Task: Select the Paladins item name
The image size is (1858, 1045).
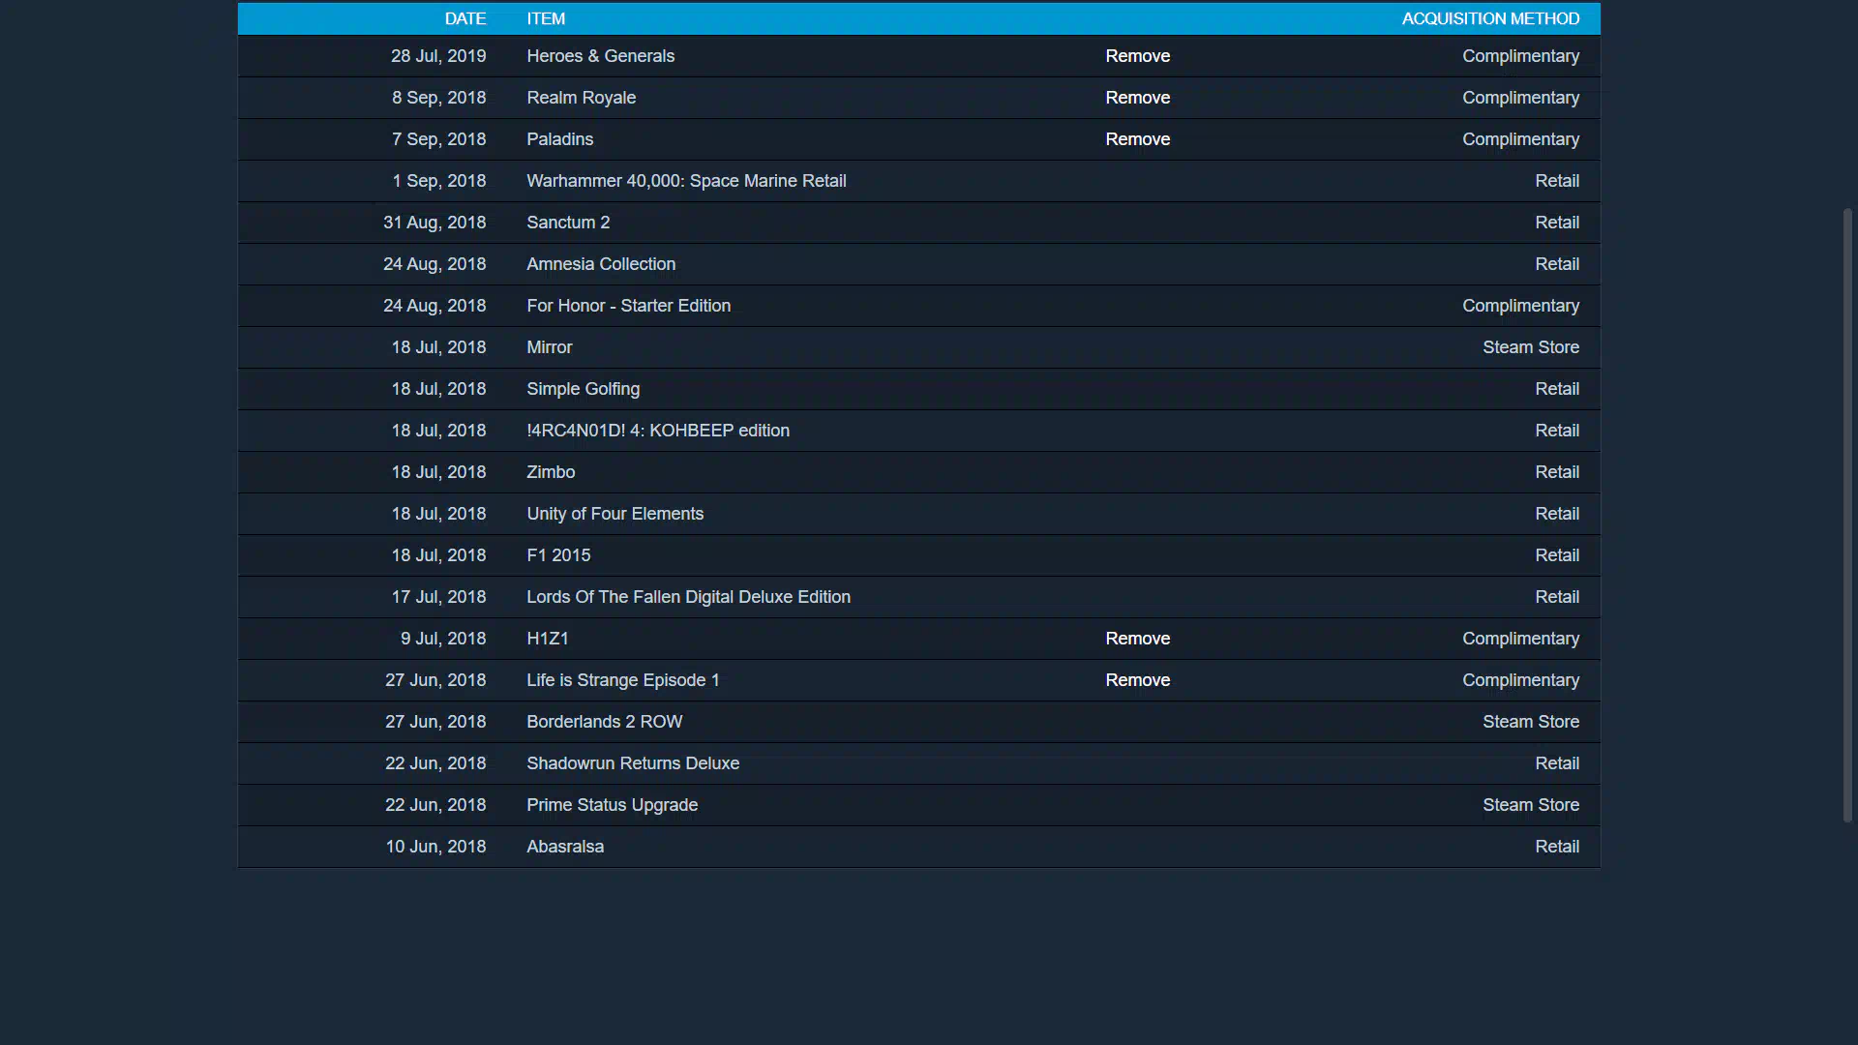Action: pyautogui.click(x=559, y=139)
